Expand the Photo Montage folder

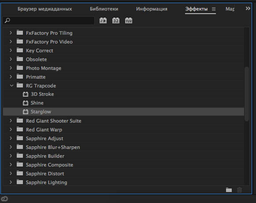coord(11,68)
